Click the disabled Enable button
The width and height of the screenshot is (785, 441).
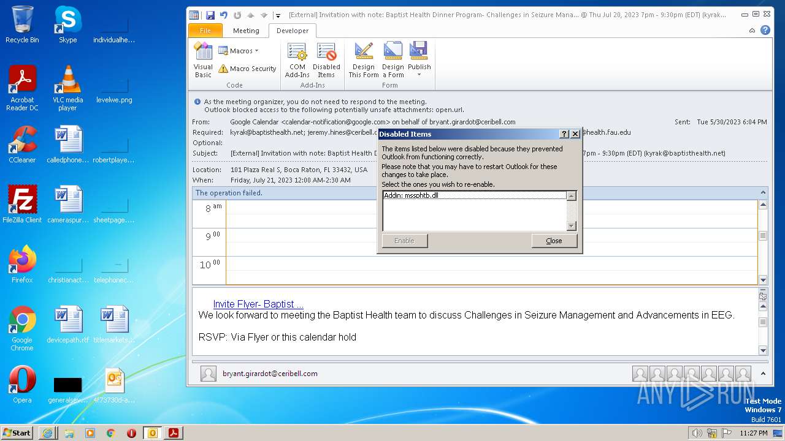coord(404,241)
